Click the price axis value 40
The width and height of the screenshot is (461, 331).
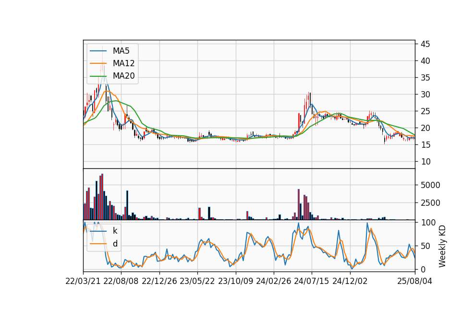pos(425,61)
